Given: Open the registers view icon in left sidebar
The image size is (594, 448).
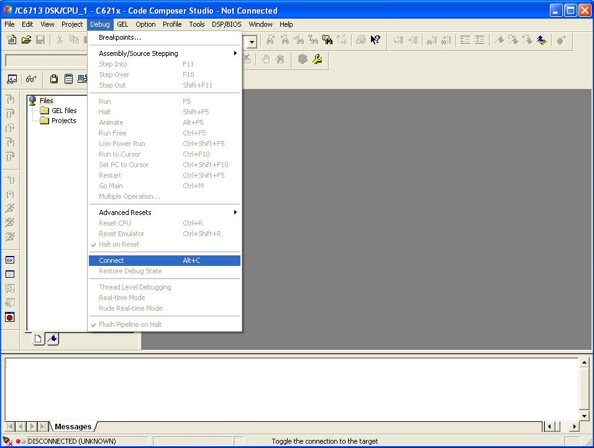Looking at the screenshot, I should pos(10,260).
